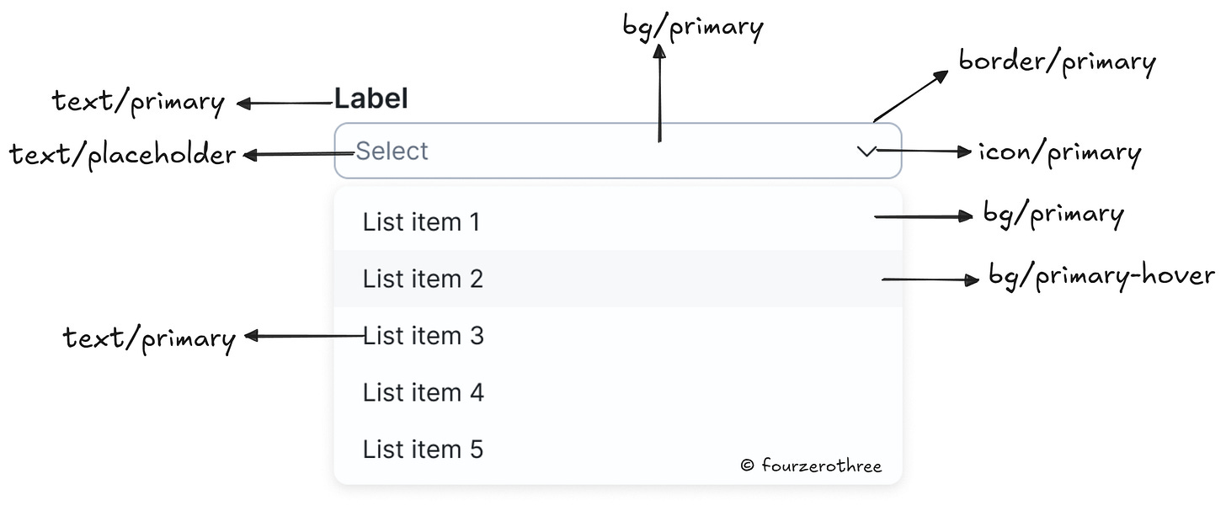
Task: Click the Select placeholder text
Action: (x=392, y=152)
